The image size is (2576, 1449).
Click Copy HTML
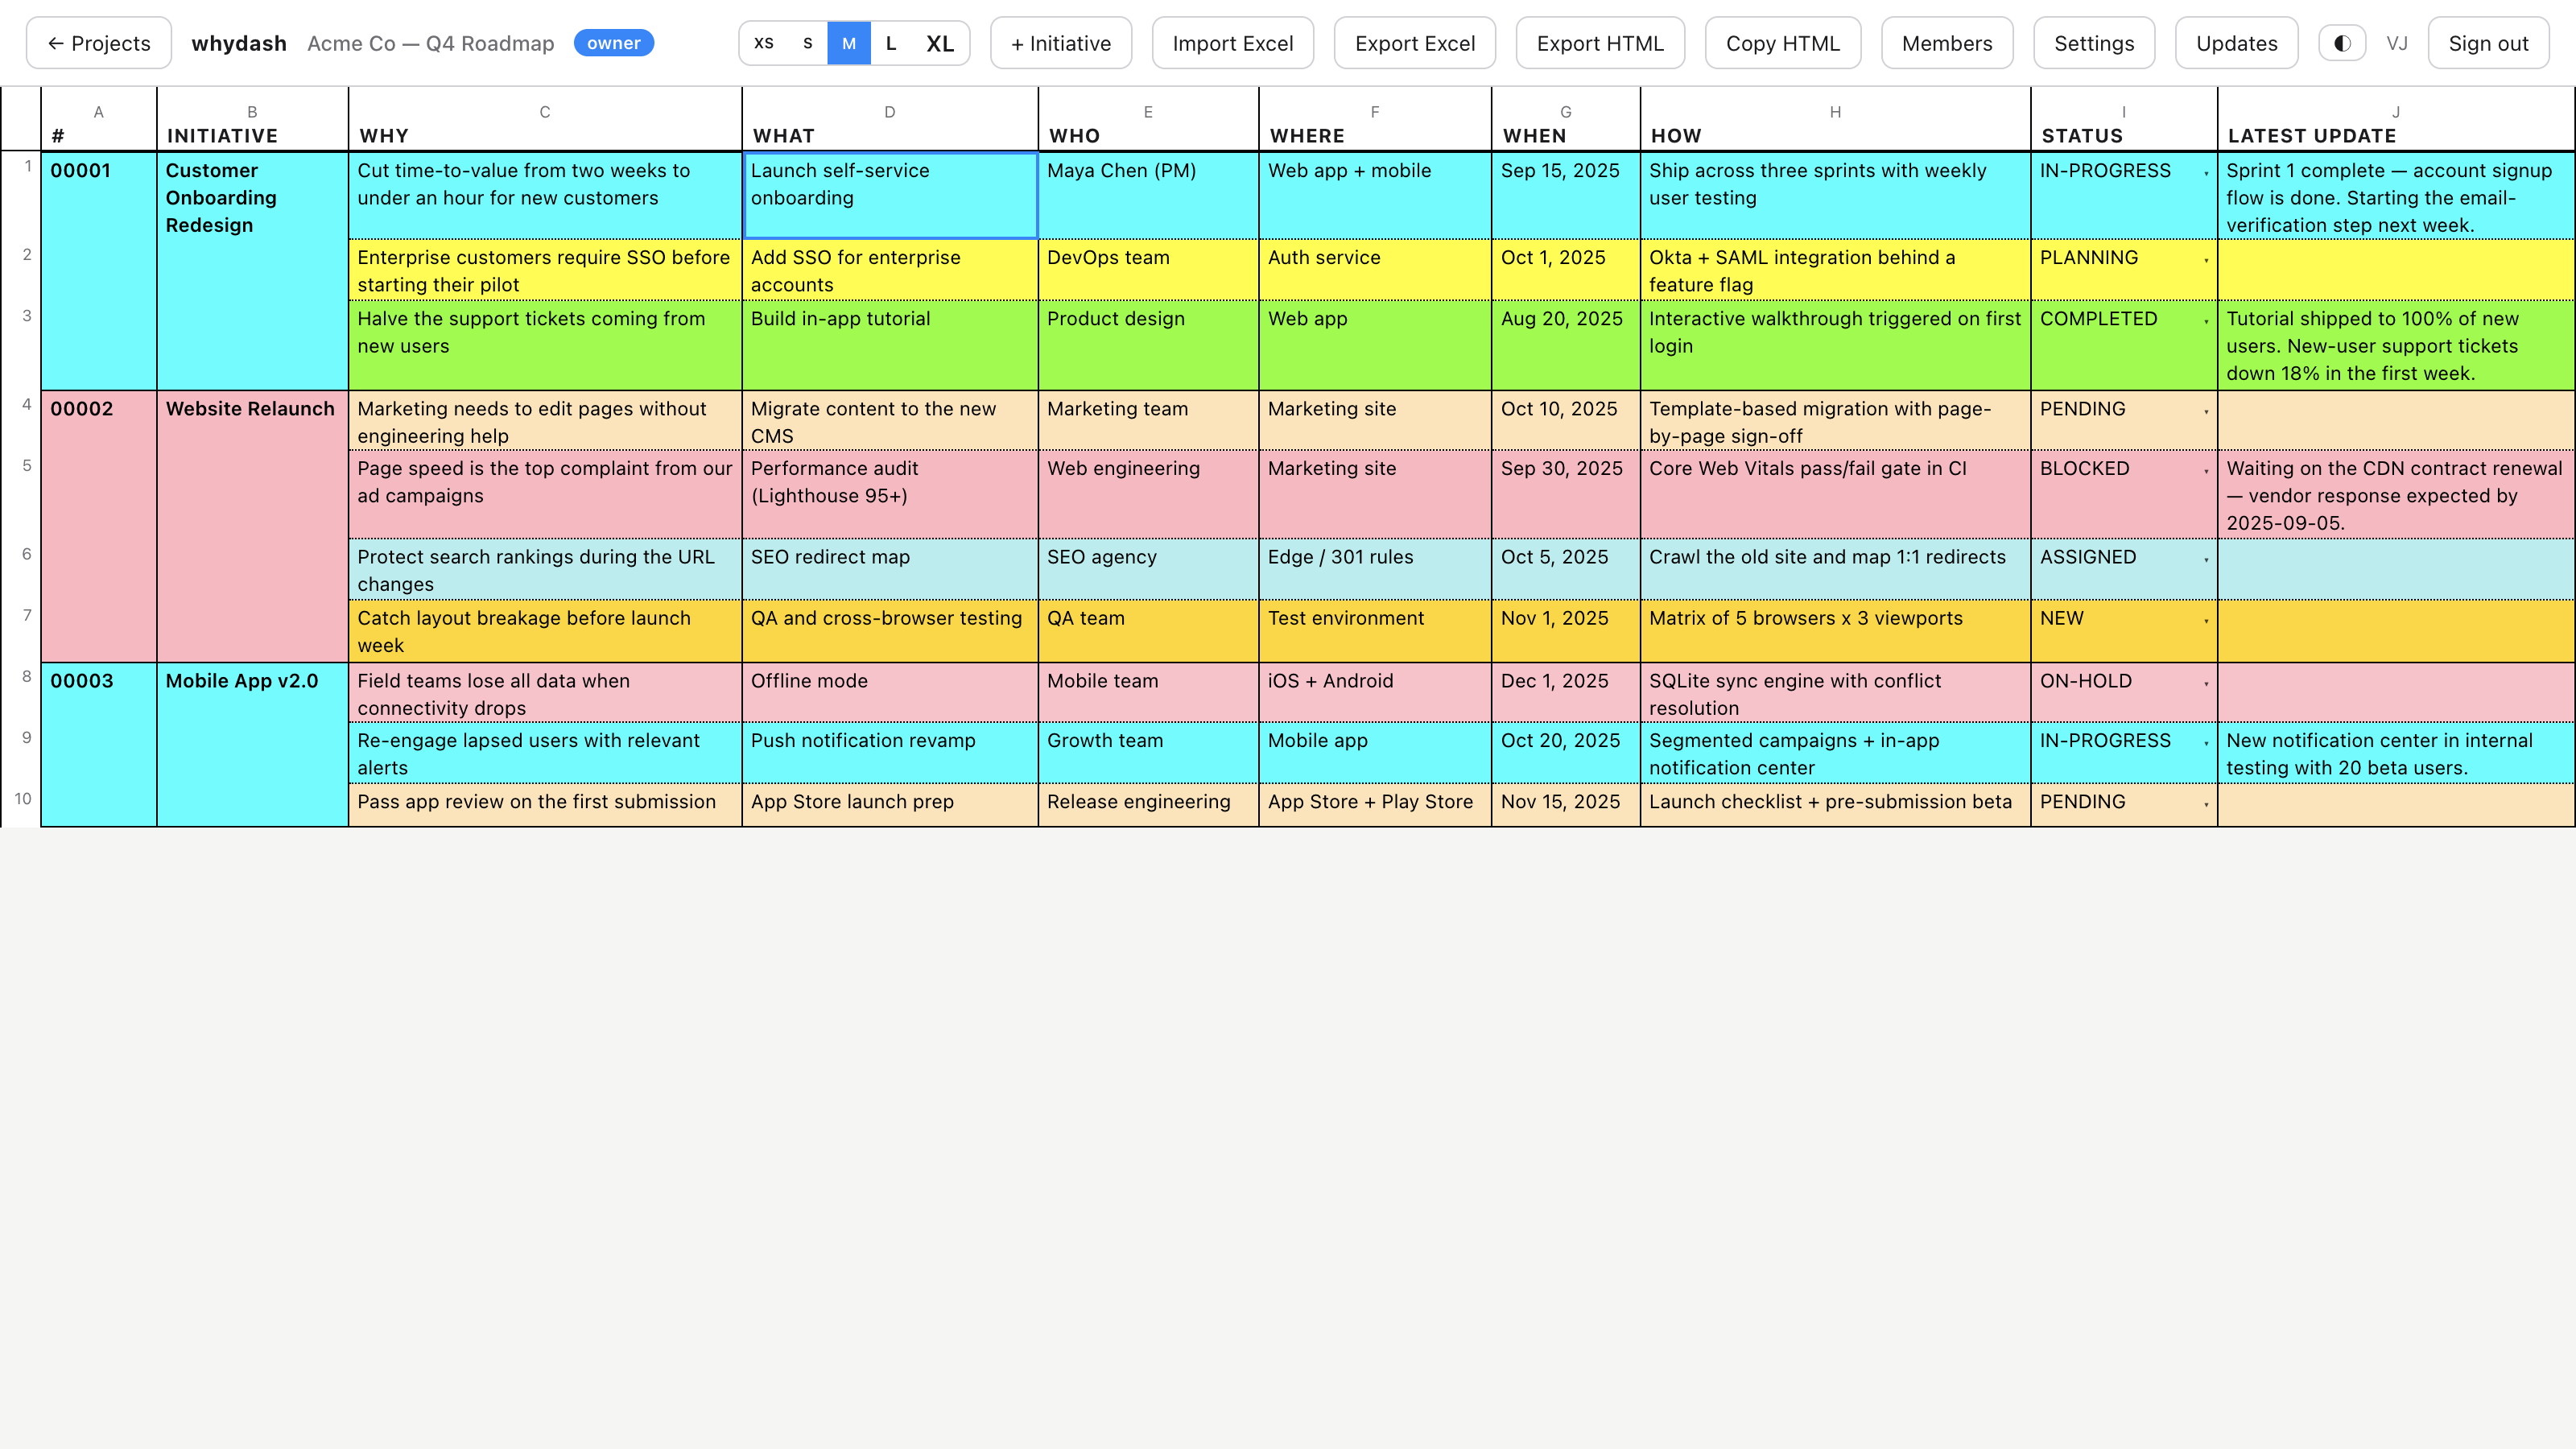point(1782,43)
